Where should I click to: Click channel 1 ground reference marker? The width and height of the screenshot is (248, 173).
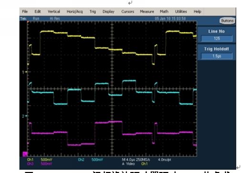pos(24,72)
